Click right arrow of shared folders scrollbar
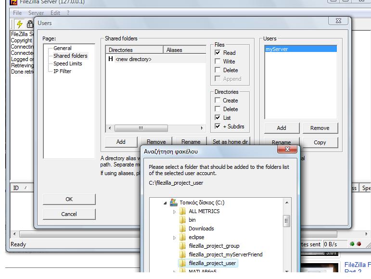The width and height of the screenshot is (371, 279). coord(202,128)
